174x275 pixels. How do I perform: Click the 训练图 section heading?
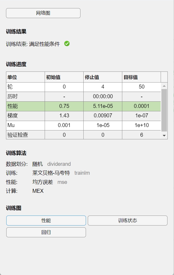pos(14,208)
